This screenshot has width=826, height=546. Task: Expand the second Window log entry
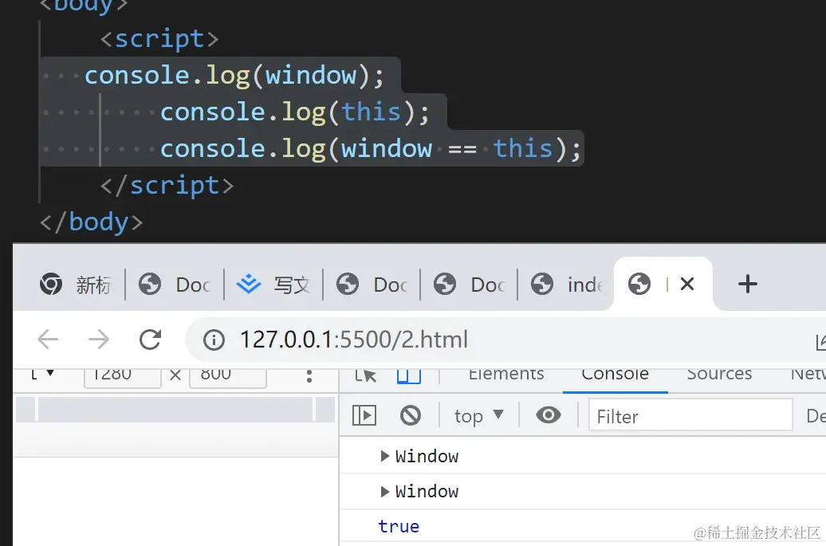[x=385, y=491]
